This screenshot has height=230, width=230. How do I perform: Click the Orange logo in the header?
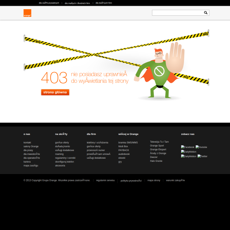point(28,13)
